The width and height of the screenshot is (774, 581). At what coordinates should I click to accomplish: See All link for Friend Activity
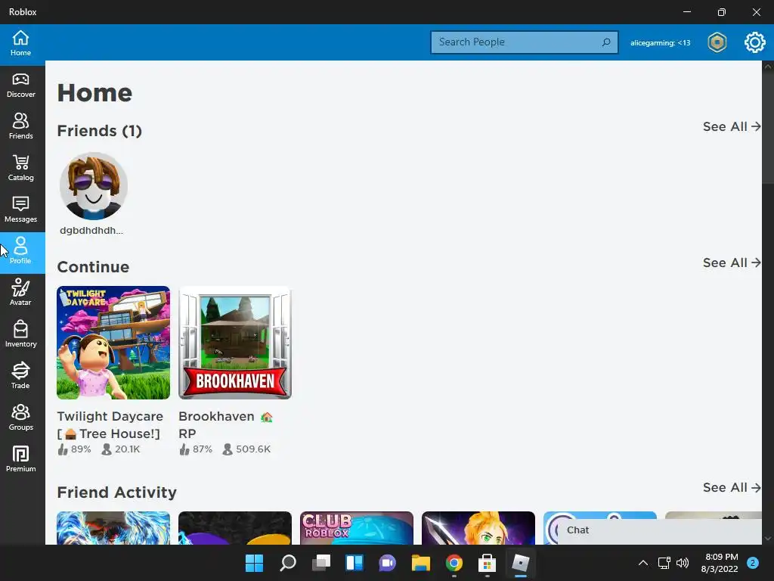tap(732, 487)
